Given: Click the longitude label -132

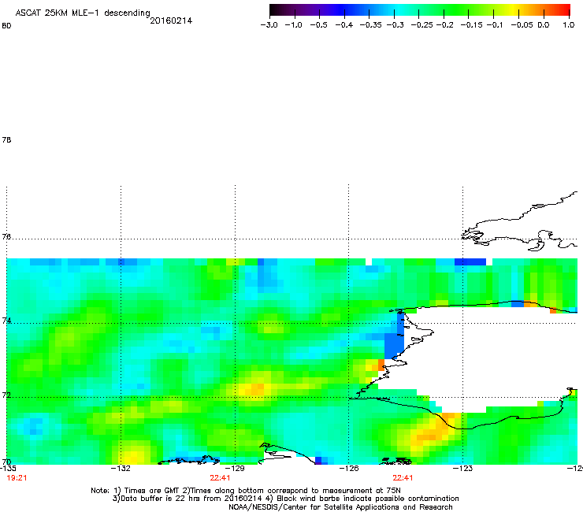Looking at the screenshot, I should tap(121, 468).
